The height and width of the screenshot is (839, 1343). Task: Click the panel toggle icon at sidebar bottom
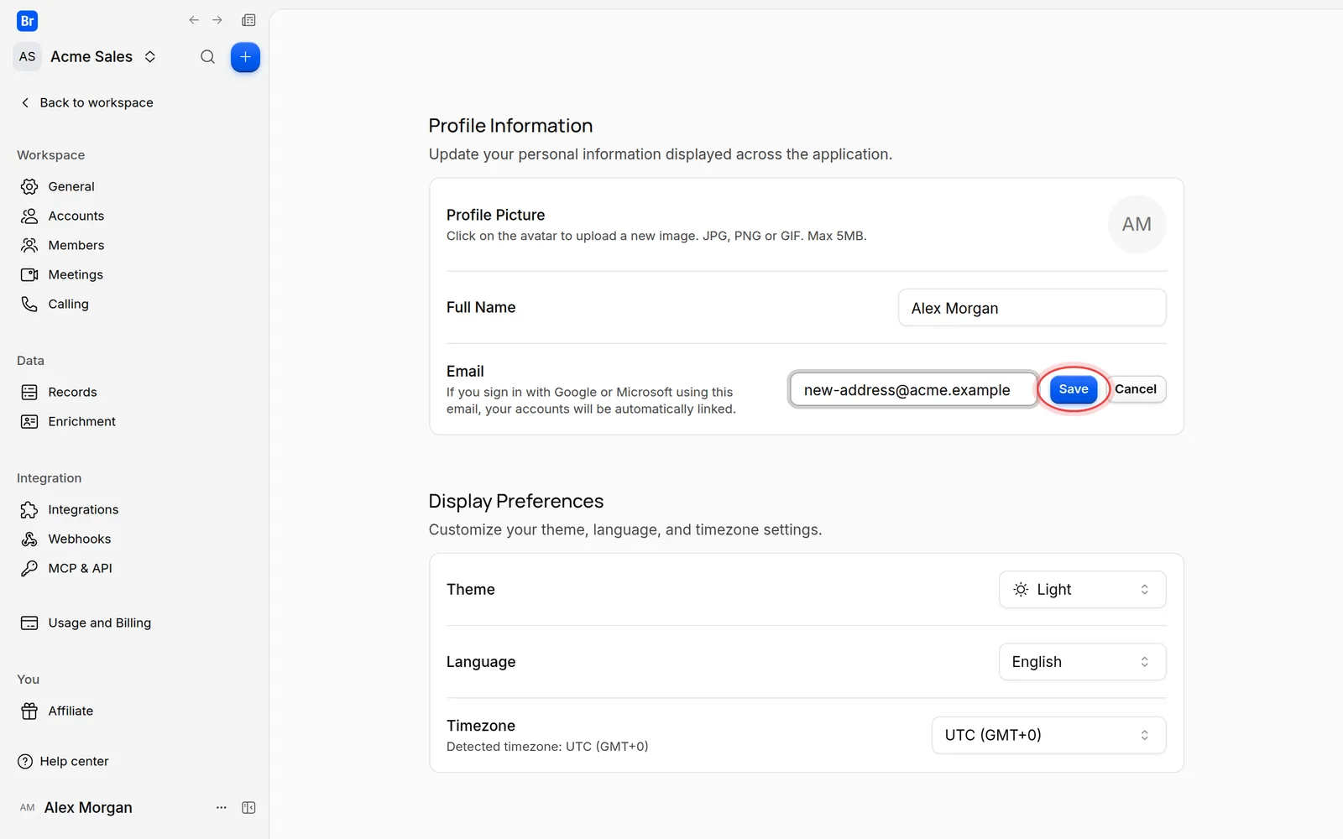click(x=248, y=807)
